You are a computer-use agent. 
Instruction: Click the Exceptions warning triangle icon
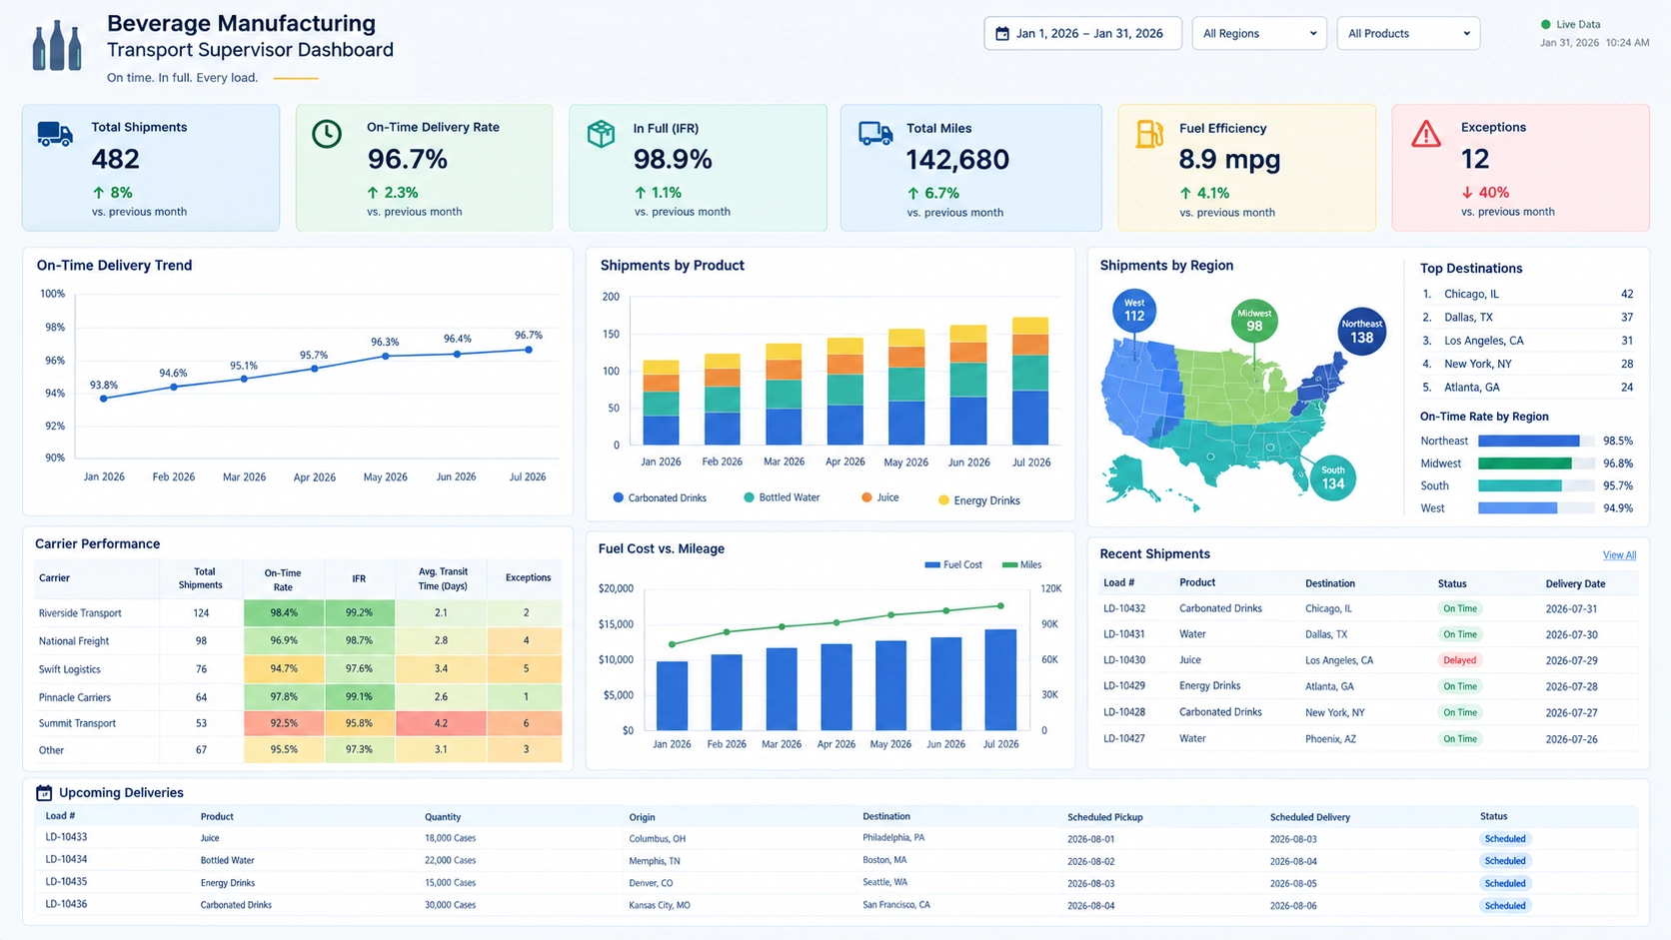1426,134
